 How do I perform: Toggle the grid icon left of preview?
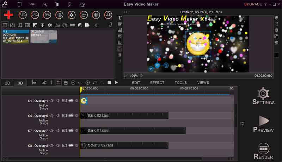119,55
